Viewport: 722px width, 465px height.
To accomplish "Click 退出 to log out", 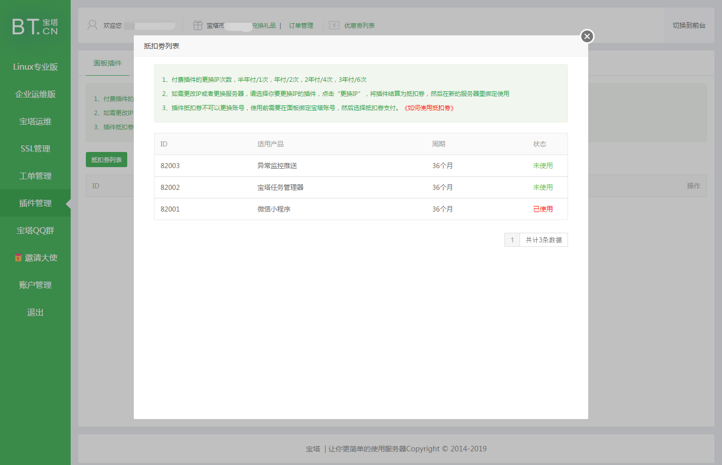I will 34,312.
